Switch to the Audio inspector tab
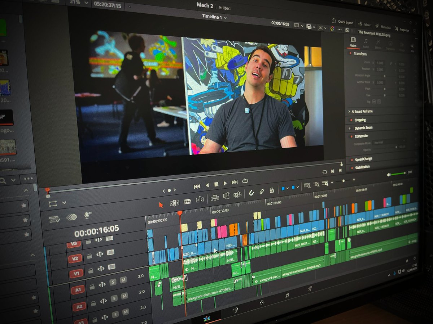This screenshot has height=324, width=433. pos(366,44)
